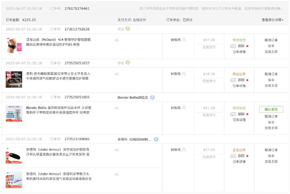This screenshot has width=290, height=194.
Task: Open chat icon beside 安德玛 (UNDERARM... store
Action: tap(156, 139)
